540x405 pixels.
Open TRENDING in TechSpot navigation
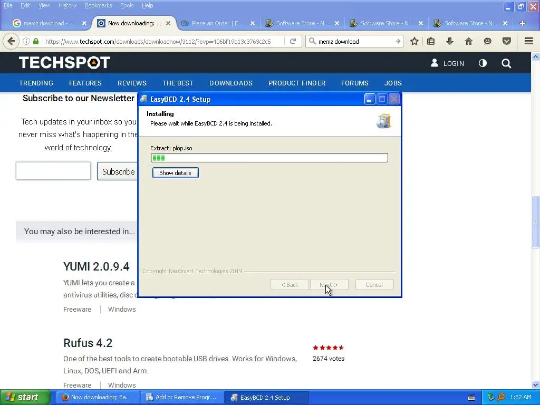(36, 83)
